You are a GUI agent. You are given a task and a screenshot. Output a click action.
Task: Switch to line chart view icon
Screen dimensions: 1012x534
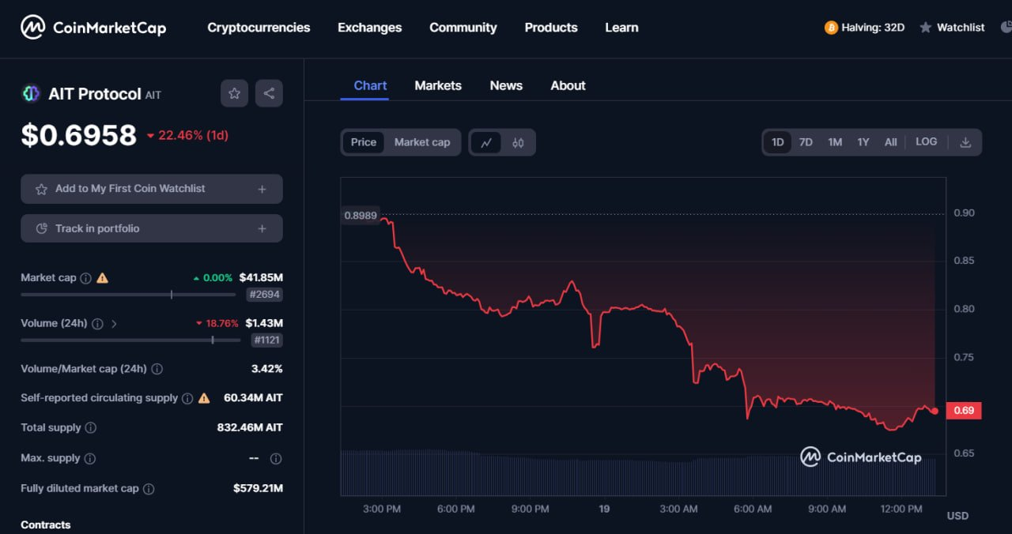[486, 142]
